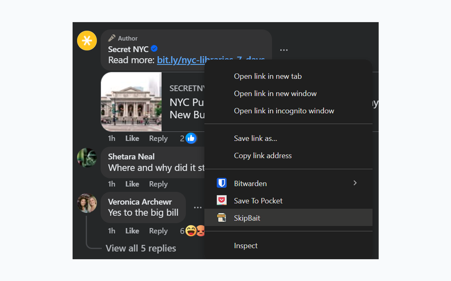The image size is (451, 281).
Task: Click Shetara Neal's profile avatar
Action: pyautogui.click(x=87, y=158)
